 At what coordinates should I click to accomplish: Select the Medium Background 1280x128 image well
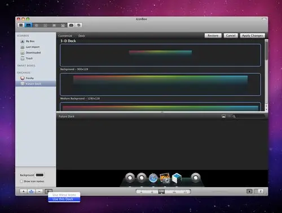160,106
